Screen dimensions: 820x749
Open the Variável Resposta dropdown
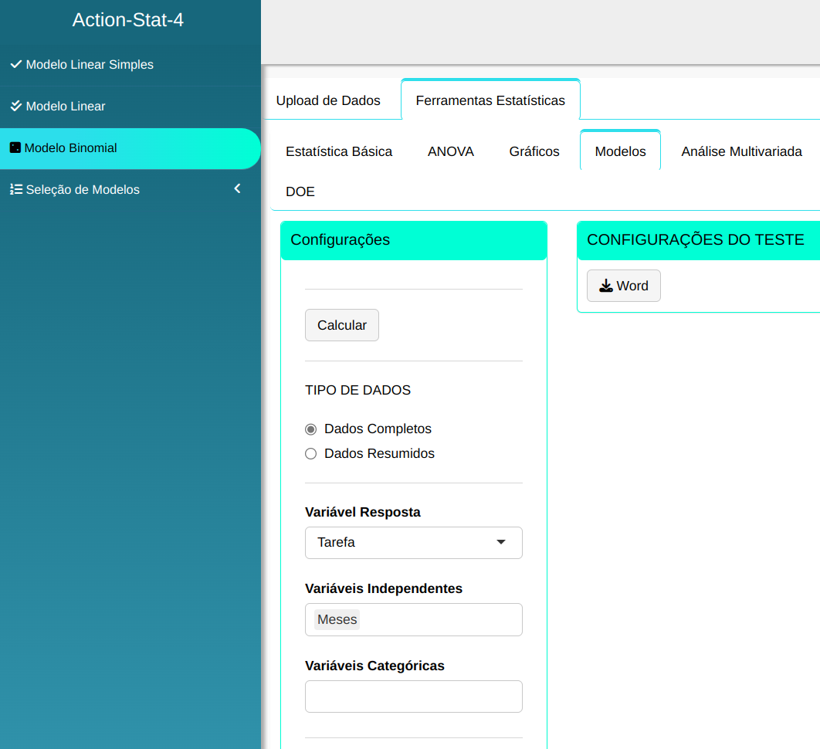(413, 543)
